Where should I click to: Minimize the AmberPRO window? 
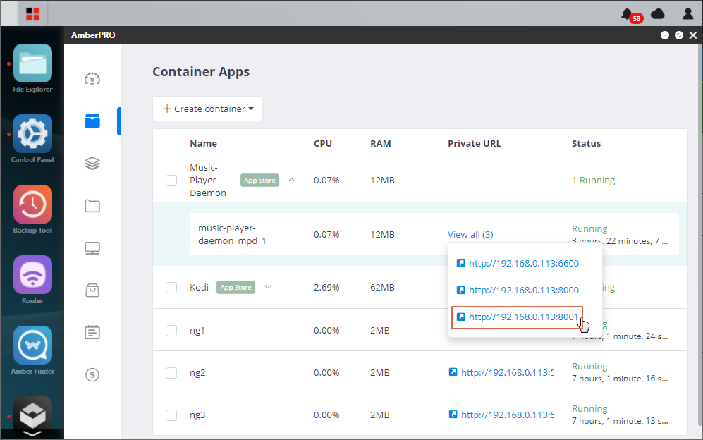pyautogui.click(x=665, y=35)
